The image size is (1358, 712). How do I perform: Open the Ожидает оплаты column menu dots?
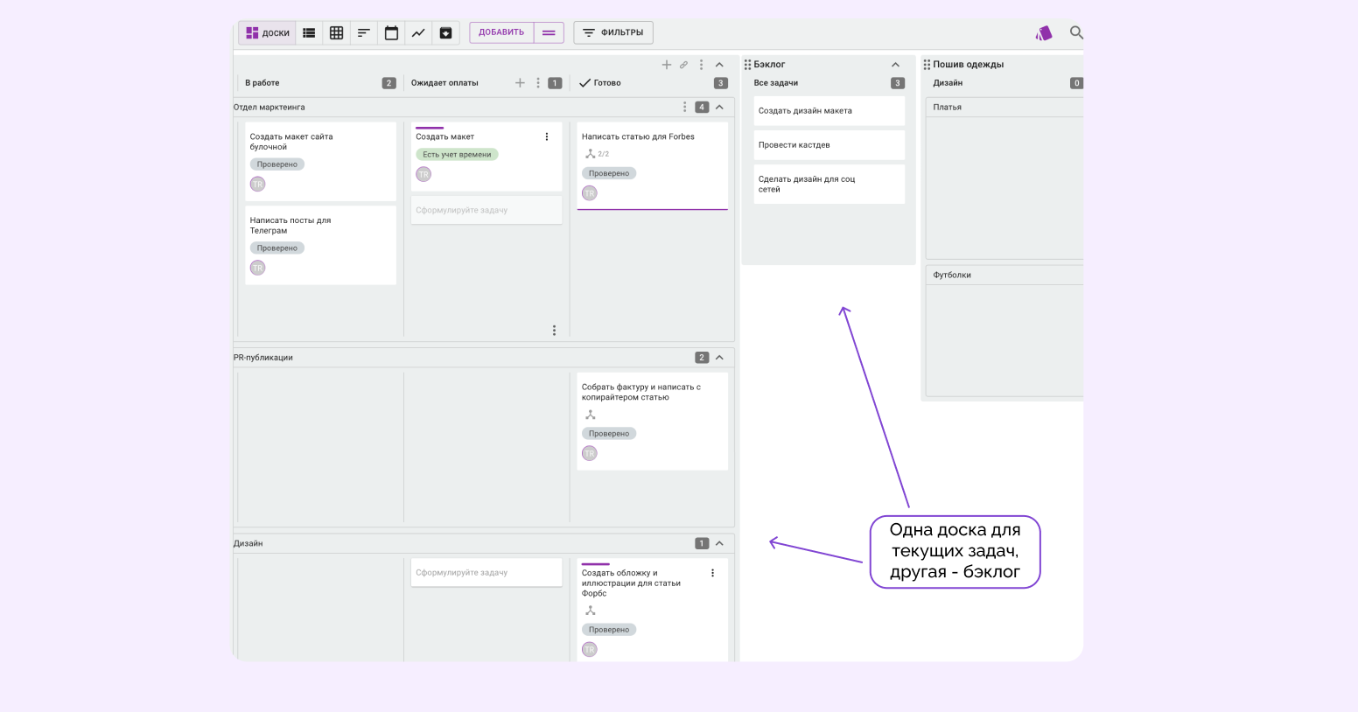[538, 83]
